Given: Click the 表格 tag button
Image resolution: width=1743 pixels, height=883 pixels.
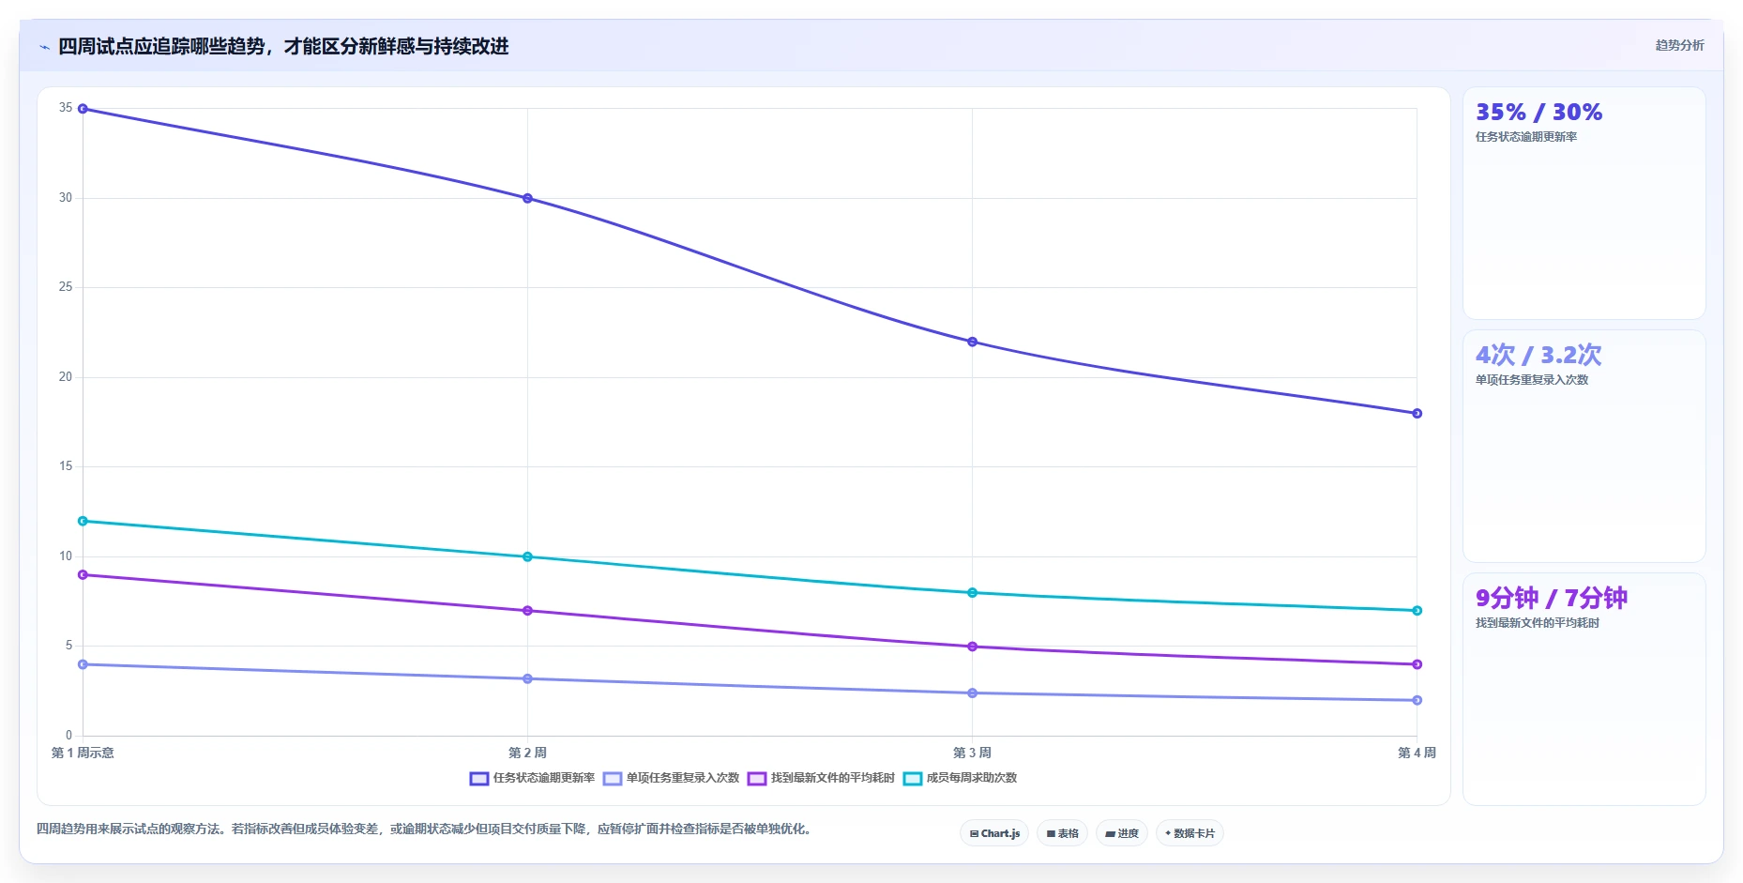Looking at the screenshot, I should (1062, 833).
